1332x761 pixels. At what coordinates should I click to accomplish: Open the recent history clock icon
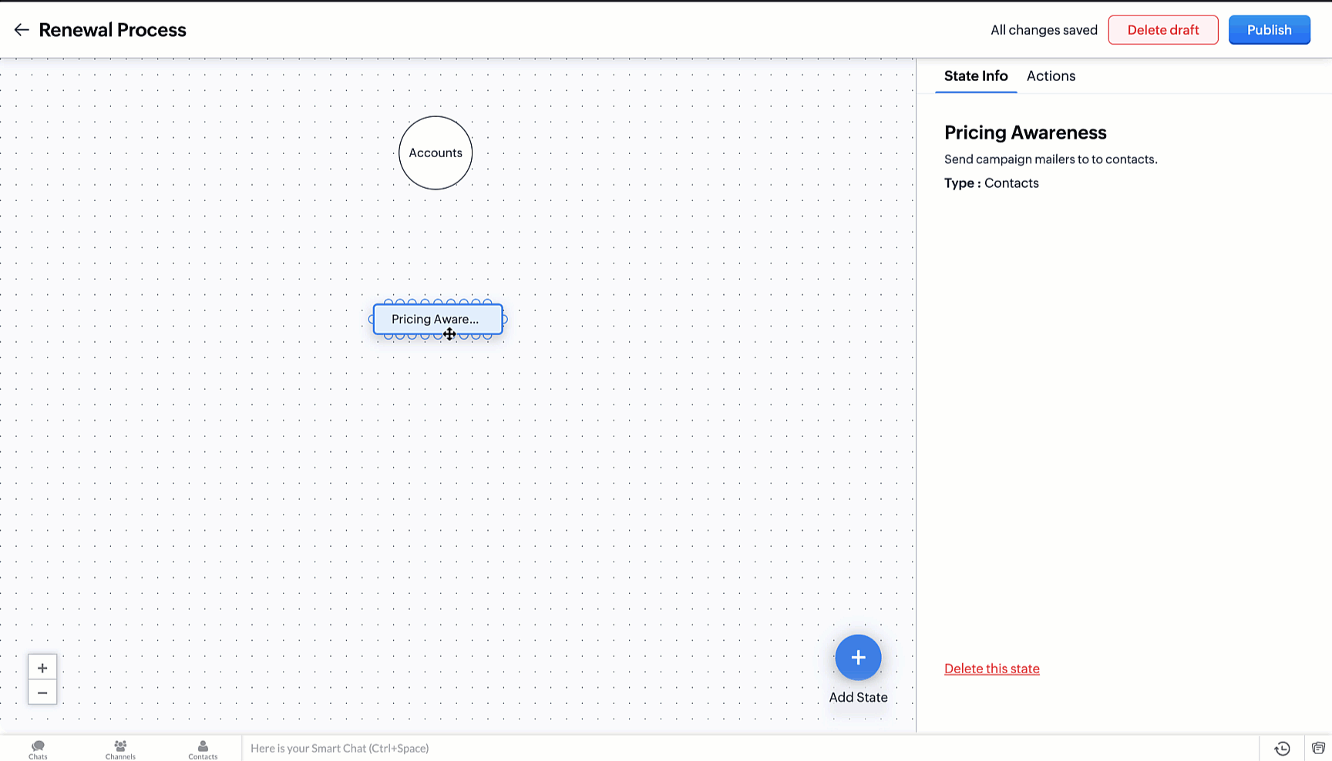[x=1282, y=749]
